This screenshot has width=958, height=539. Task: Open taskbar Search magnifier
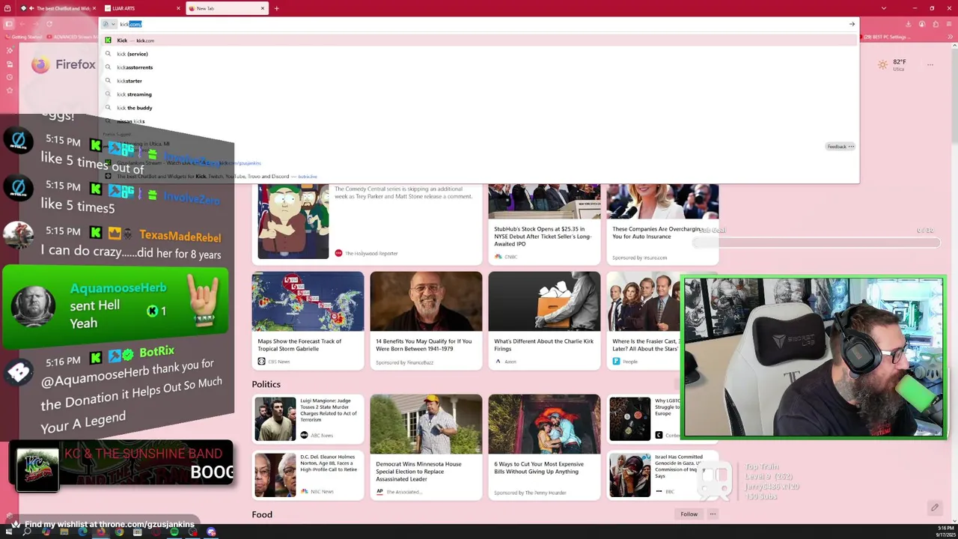tap(27, 532)
